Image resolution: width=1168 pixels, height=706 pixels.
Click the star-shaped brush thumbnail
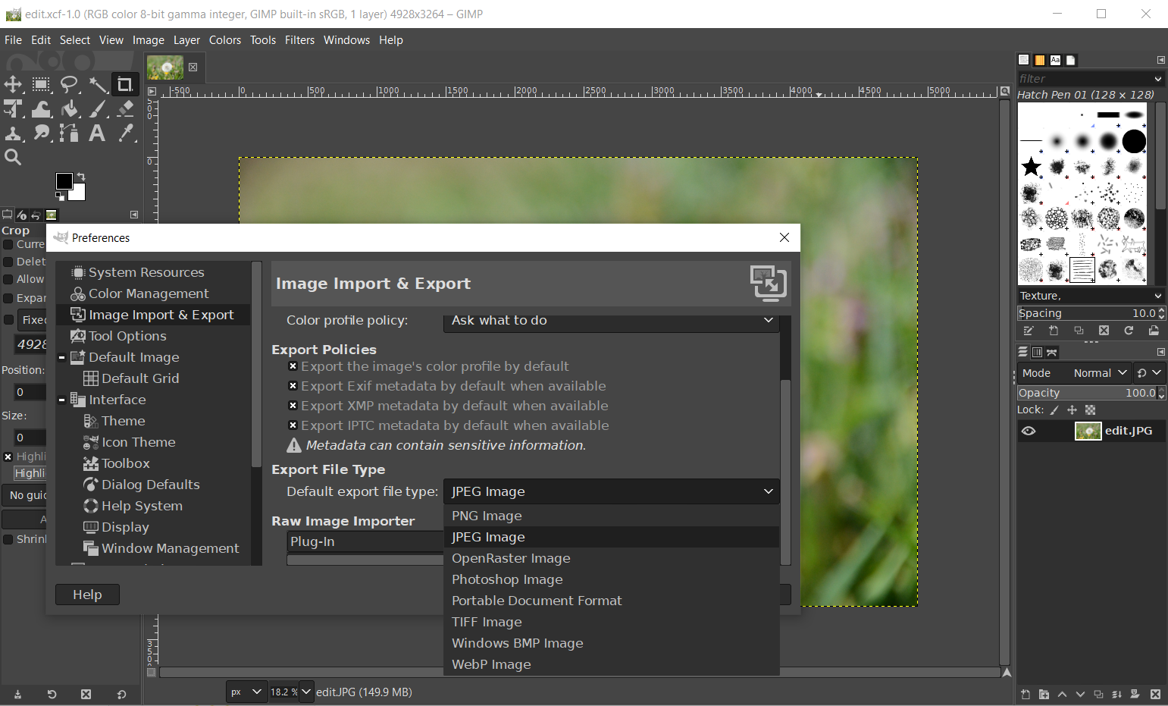[1031, 167]
